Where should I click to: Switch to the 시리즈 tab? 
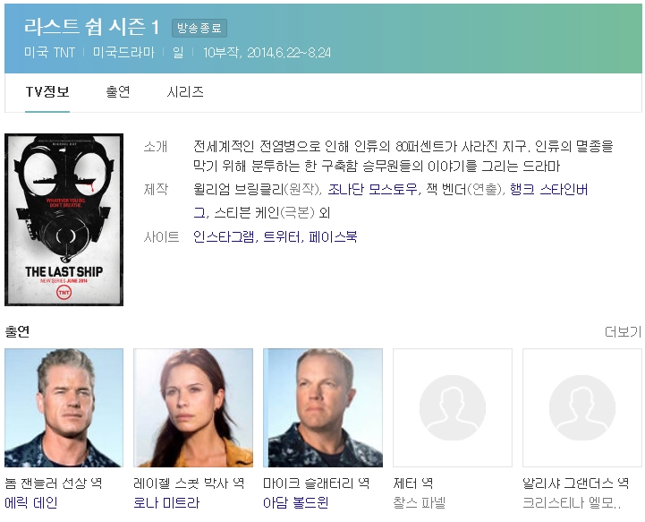pos(185,91)
